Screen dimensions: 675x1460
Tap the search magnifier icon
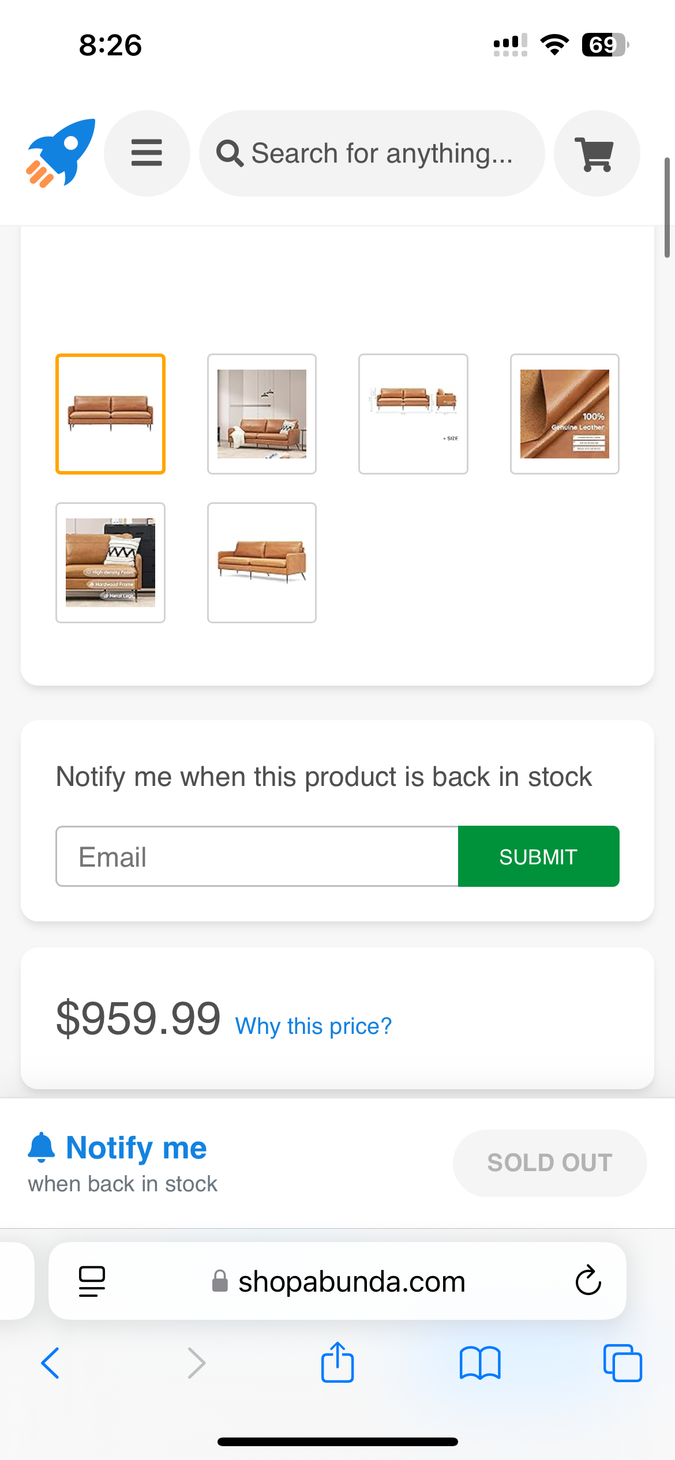(230, 153)
